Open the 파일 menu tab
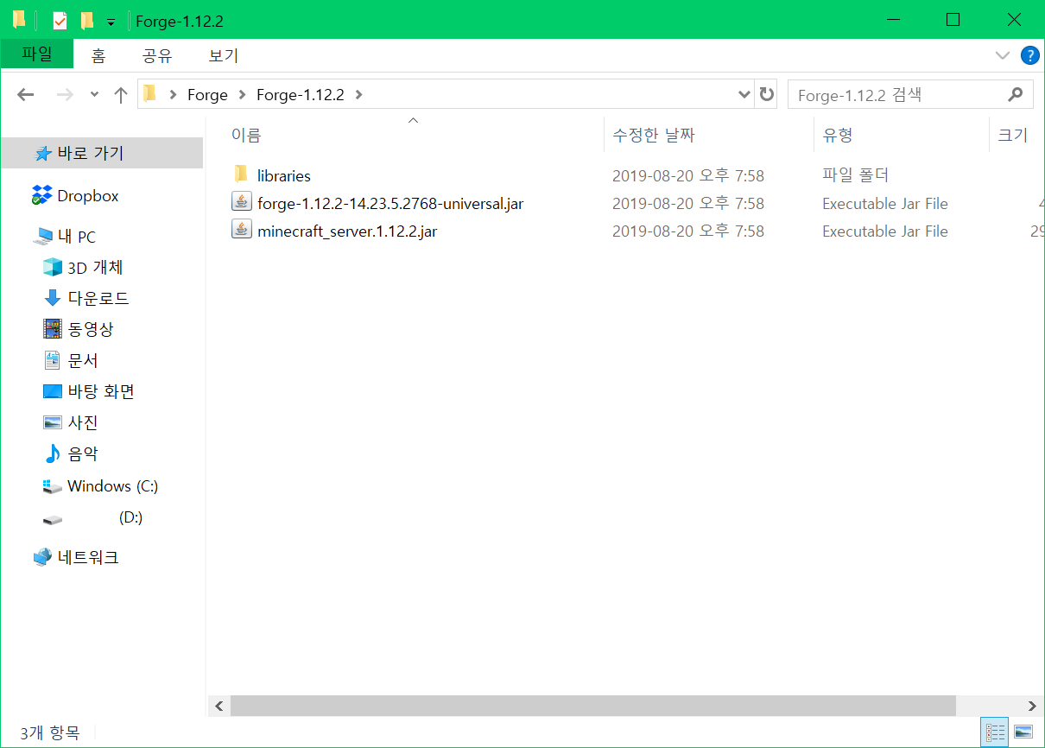The height and width of the screenshot is (748, 1045). [x=37, y=54]
